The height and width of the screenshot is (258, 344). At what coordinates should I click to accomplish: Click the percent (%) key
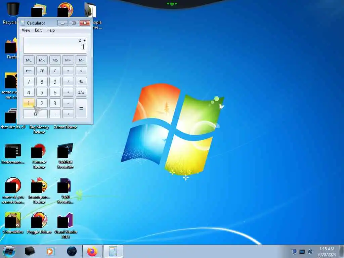tap(81, 82)
